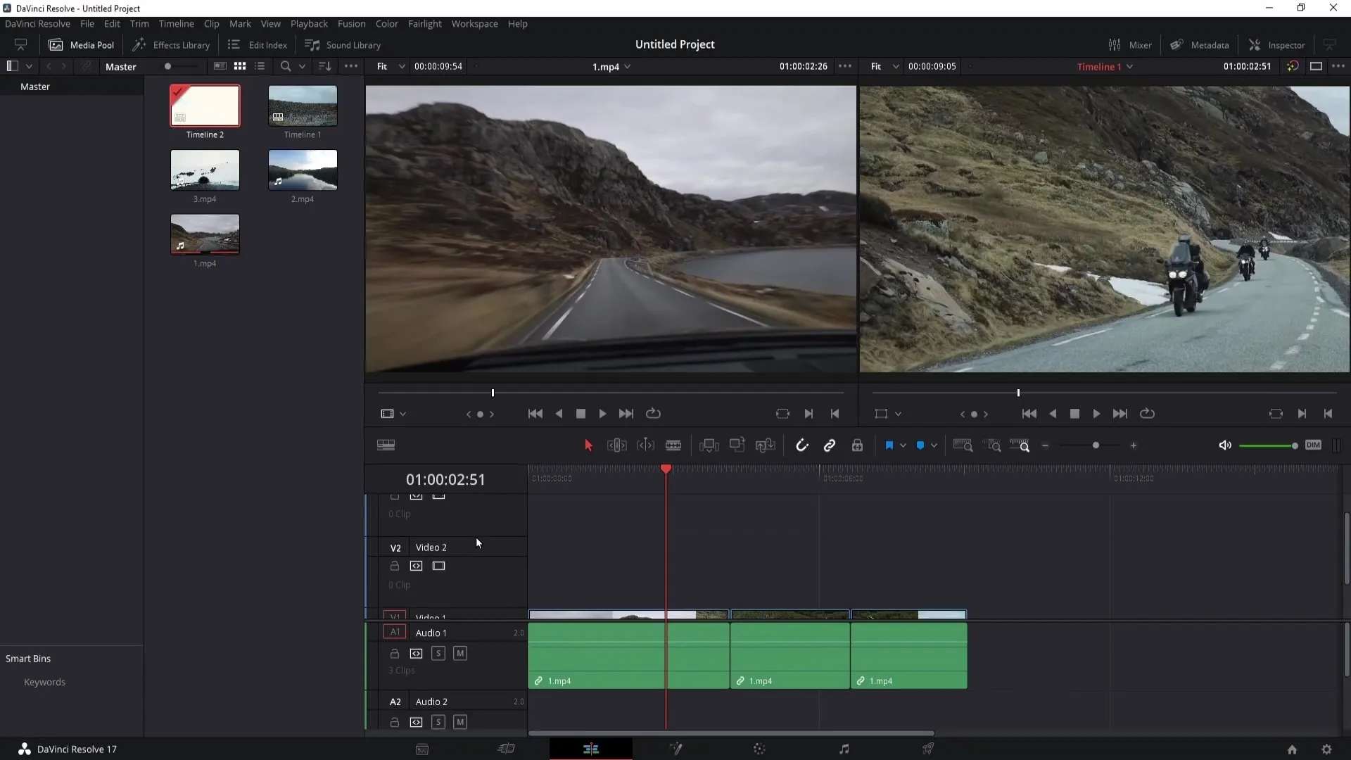
Task: Toggle Audio 1 Mute (M) button
Action: tap(459, 653)
